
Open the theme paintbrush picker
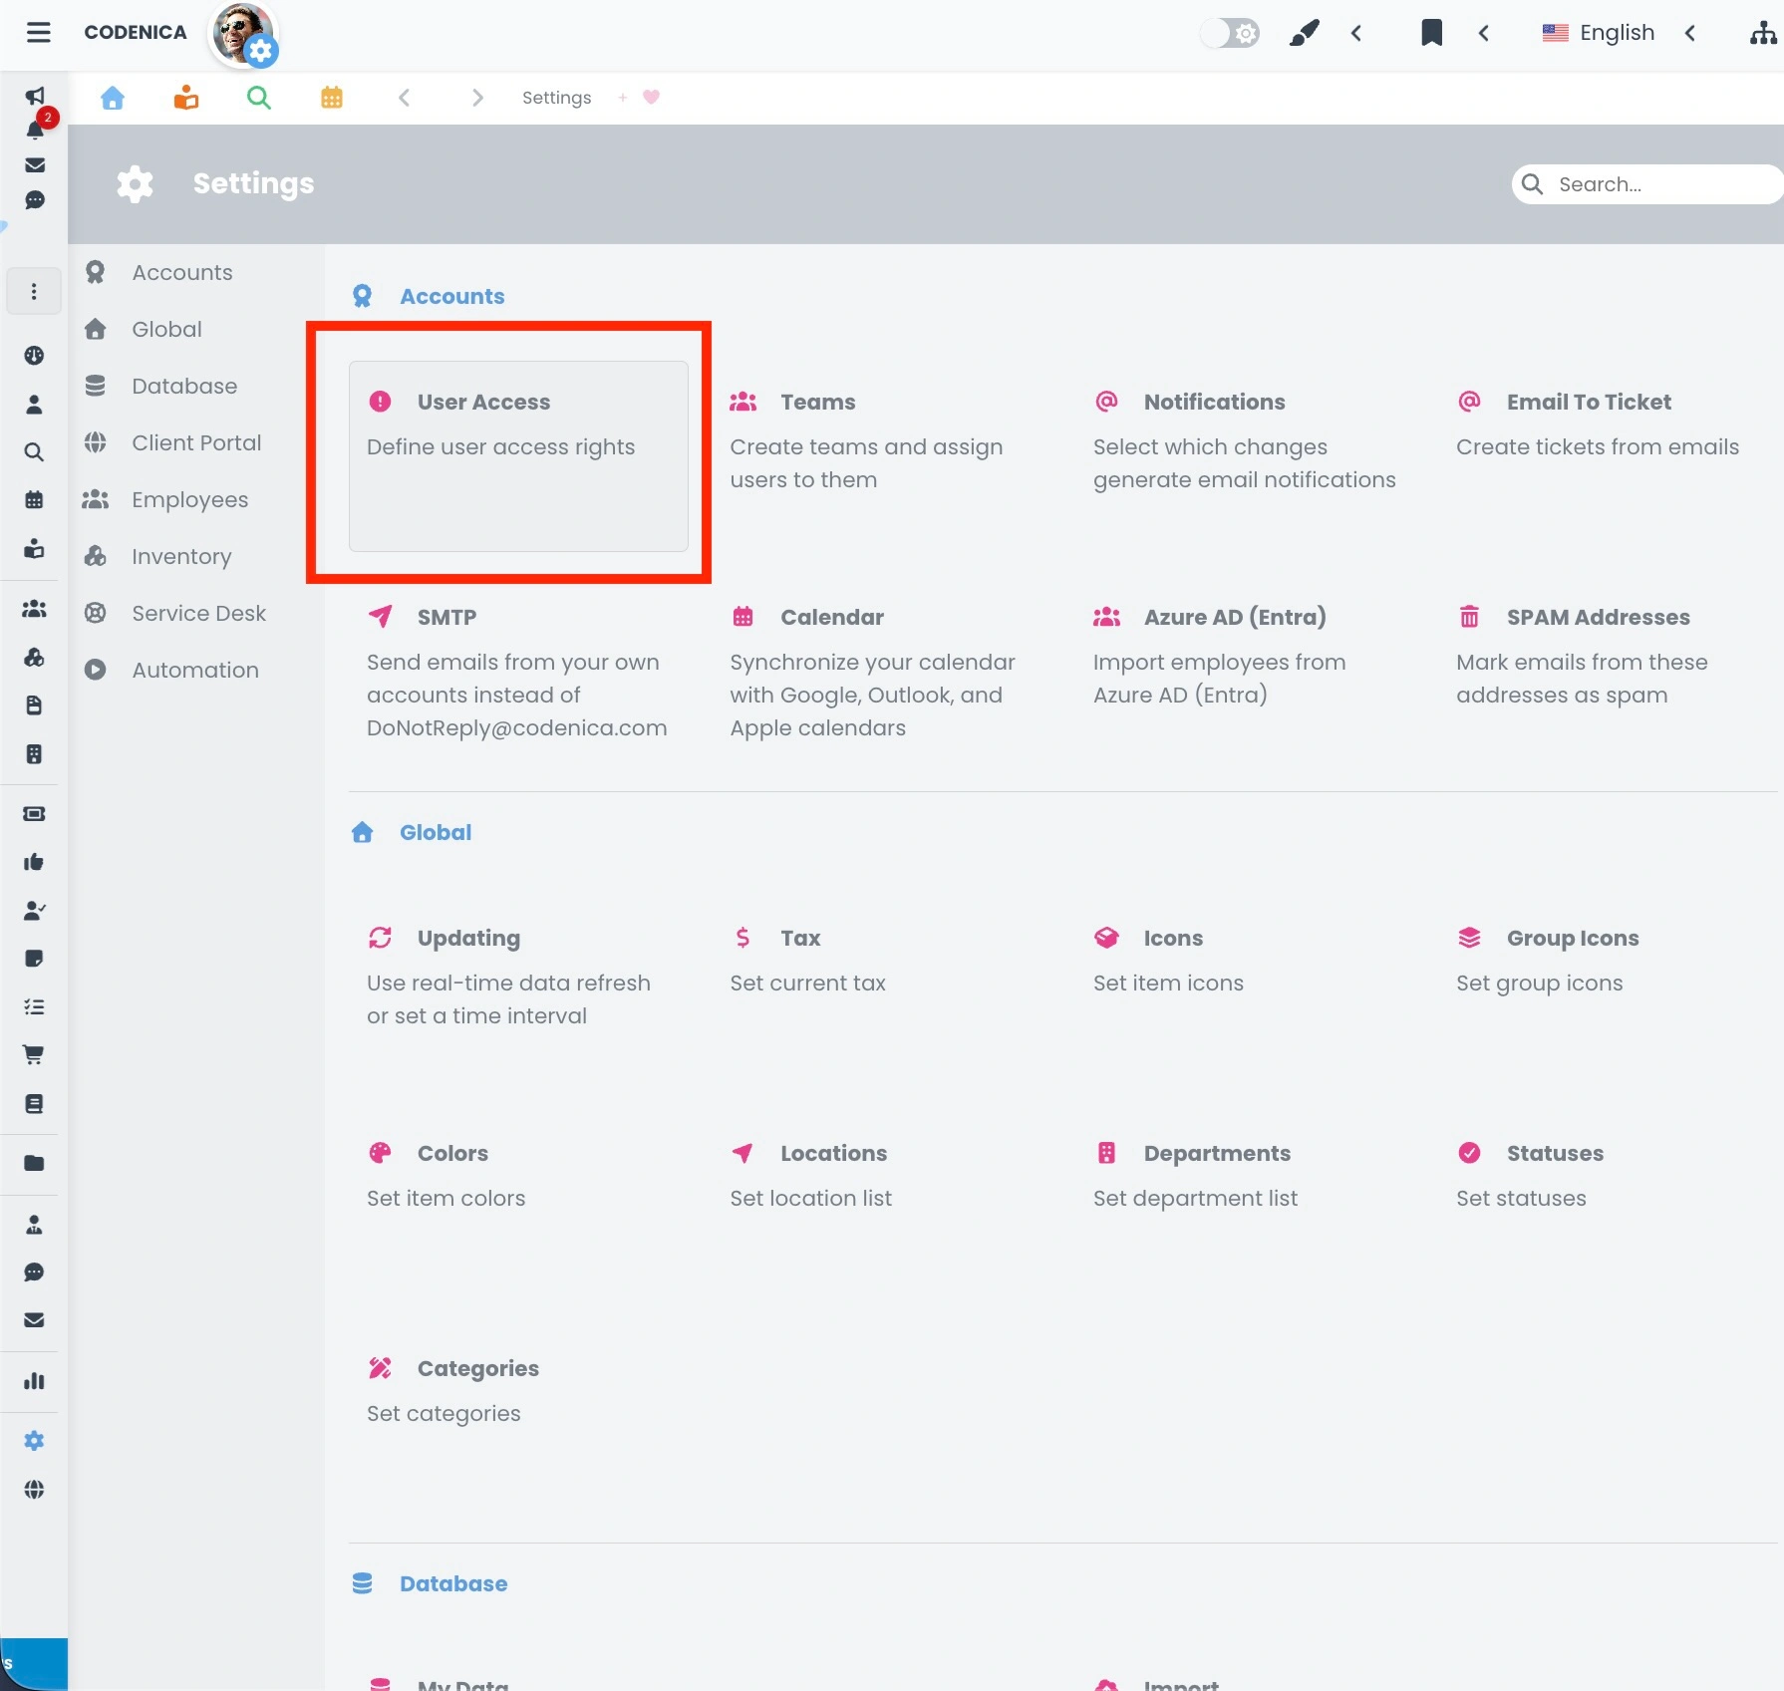click(x=1304, y=32)
